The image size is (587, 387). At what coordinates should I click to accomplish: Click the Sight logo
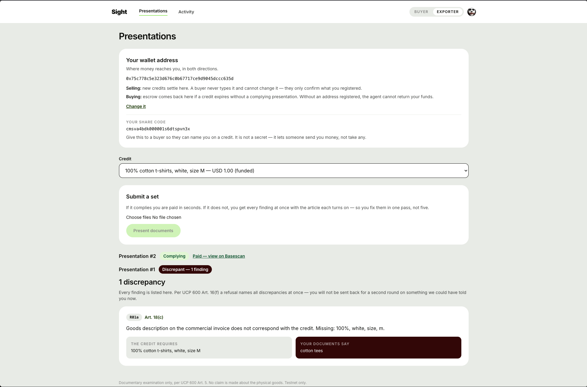(119, 12)
